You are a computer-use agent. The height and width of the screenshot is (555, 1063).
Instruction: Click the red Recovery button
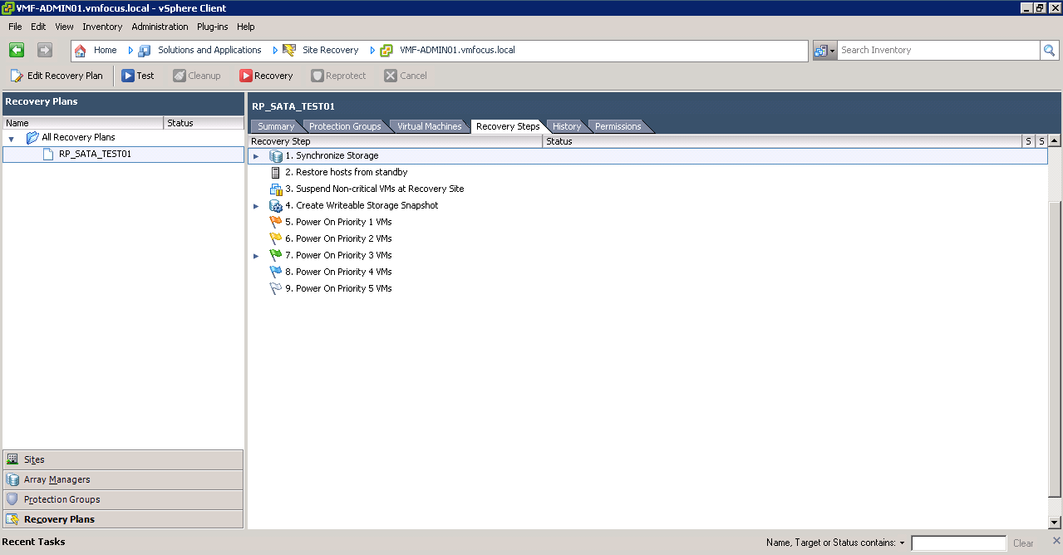point(266,76)
